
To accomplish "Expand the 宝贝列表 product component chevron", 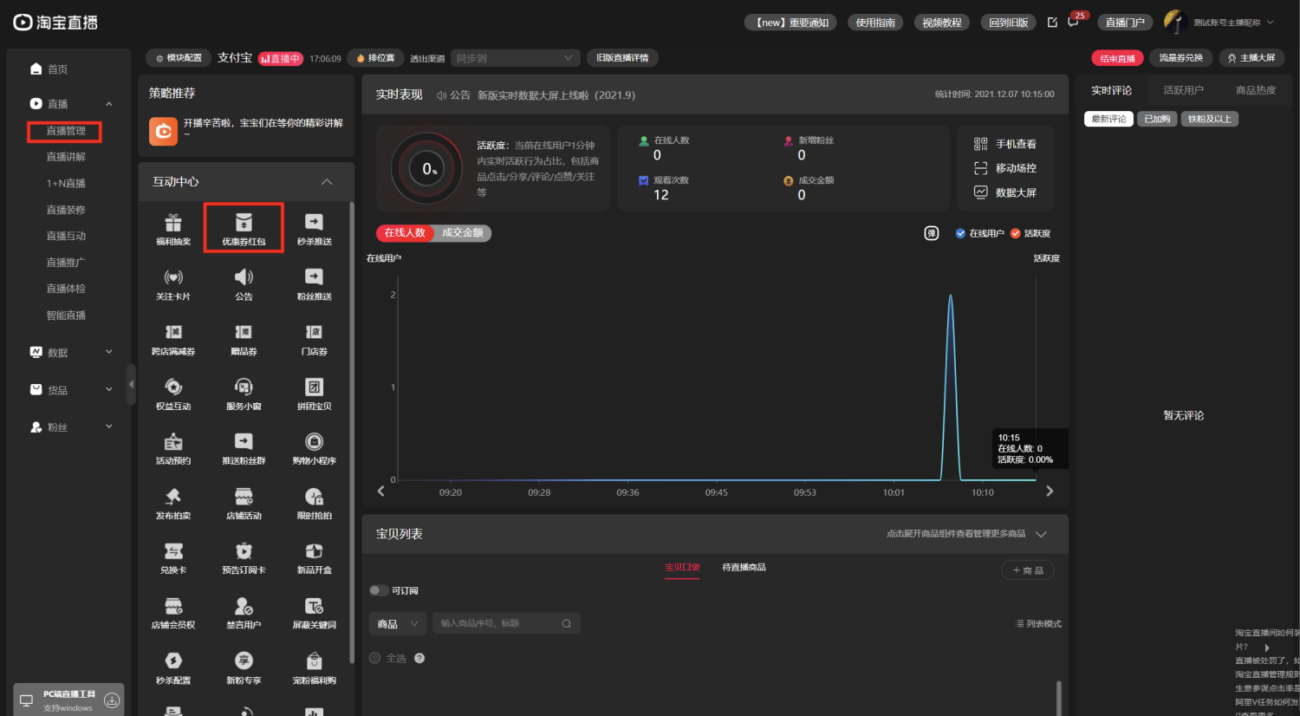I will [1042, 534].
